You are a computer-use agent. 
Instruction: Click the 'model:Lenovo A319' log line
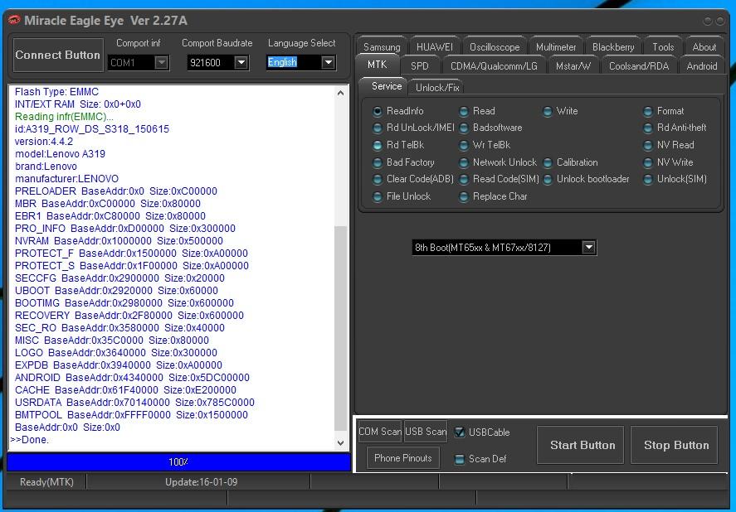coord(60,154)
